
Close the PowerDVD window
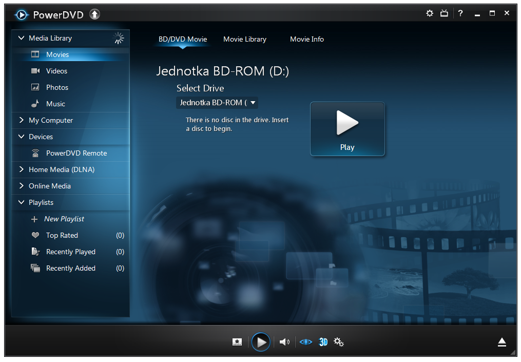pyautogui.click(x=507, y=13)
